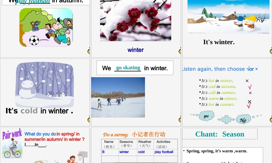Select the "It's cold in winter" slide
Viewport: 272px width, 163px height.
(45, 92)
